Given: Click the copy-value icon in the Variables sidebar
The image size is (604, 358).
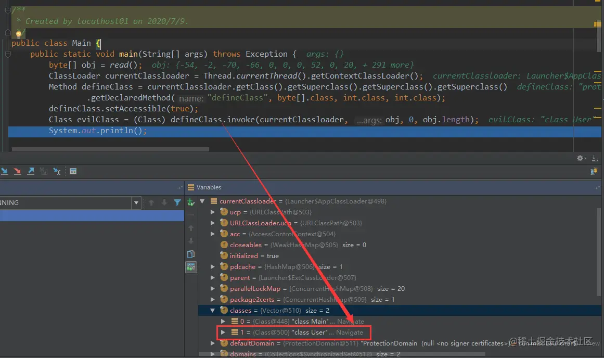Looking at the screenshot, I should (x=191, y=254).
